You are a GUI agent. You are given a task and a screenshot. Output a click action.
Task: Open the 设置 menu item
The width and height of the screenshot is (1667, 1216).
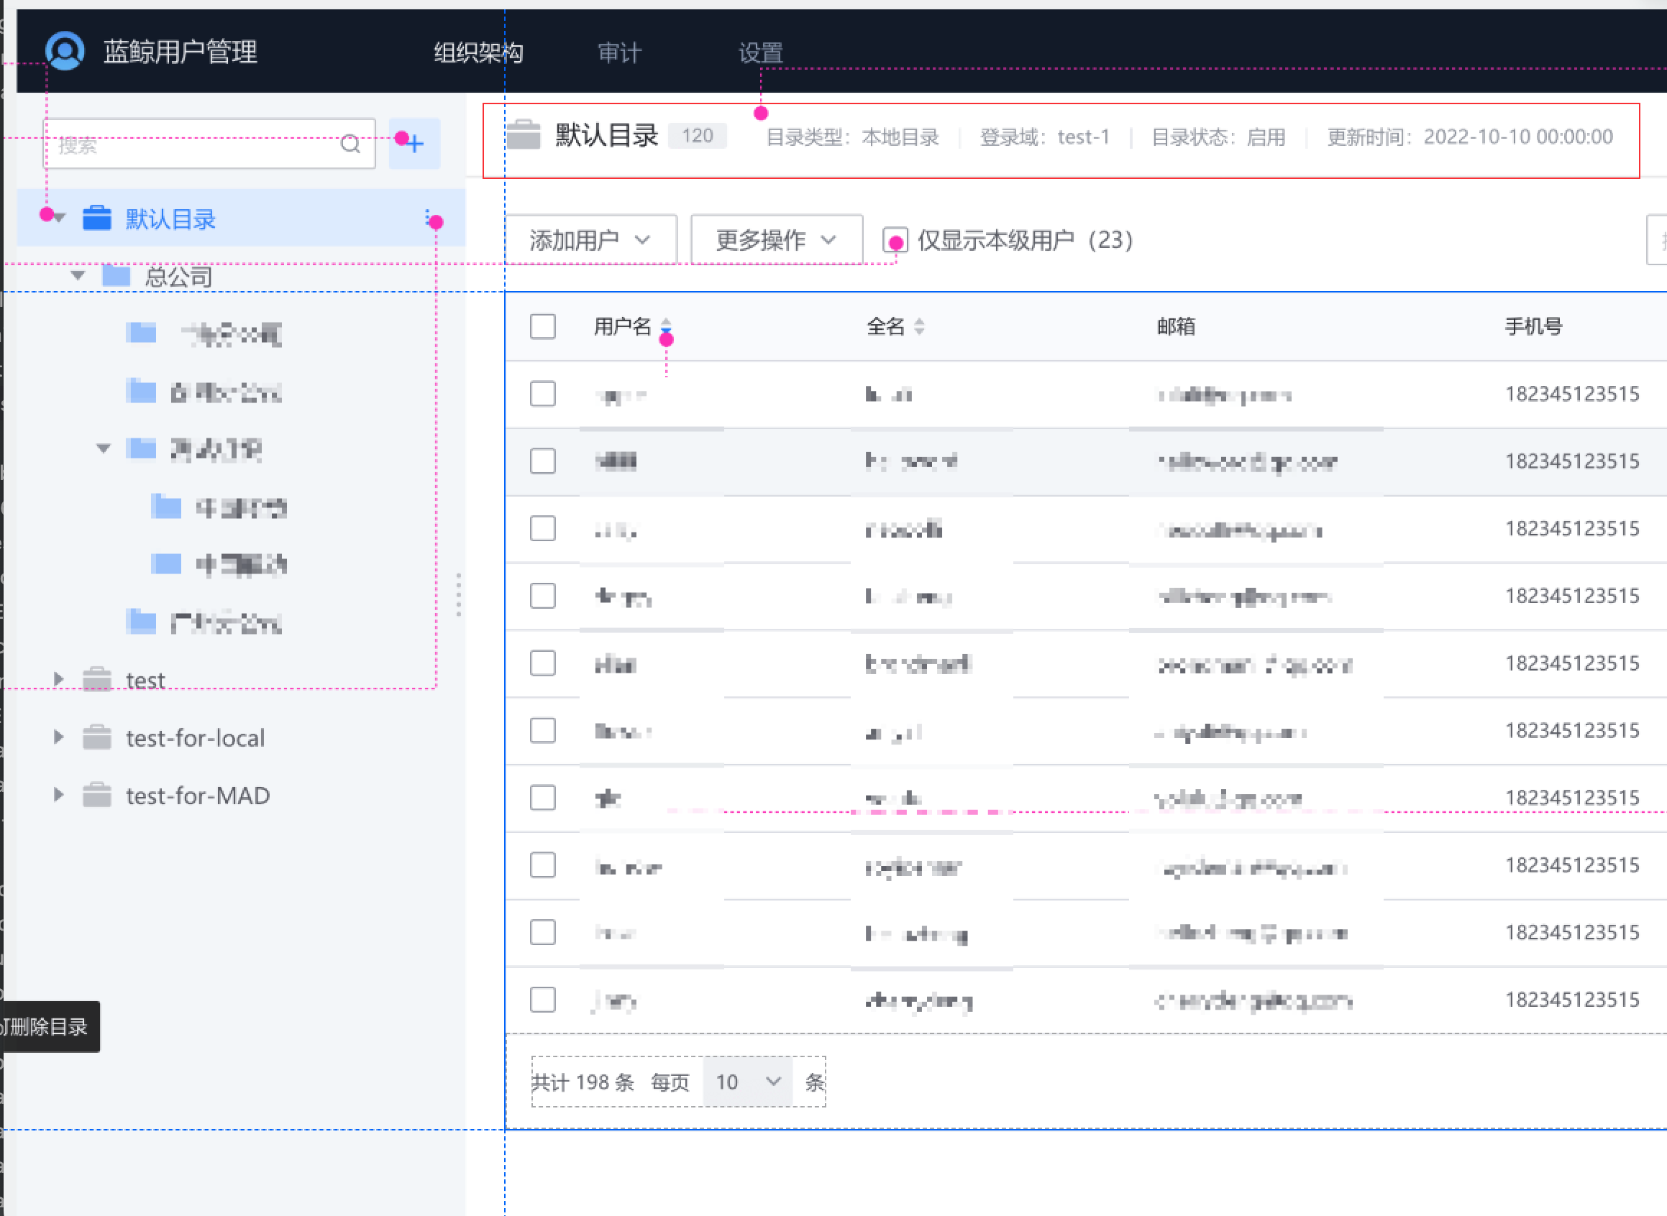pyautogui.click(x=759, y=52)
